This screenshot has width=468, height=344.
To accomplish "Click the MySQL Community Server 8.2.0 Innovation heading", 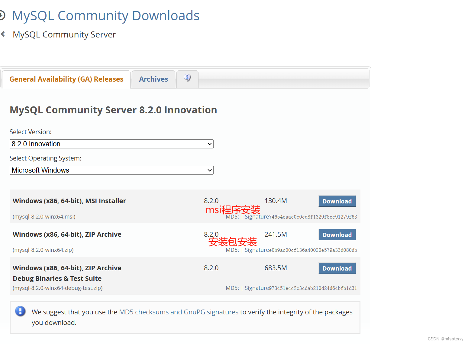I will (x=113, y=110).
